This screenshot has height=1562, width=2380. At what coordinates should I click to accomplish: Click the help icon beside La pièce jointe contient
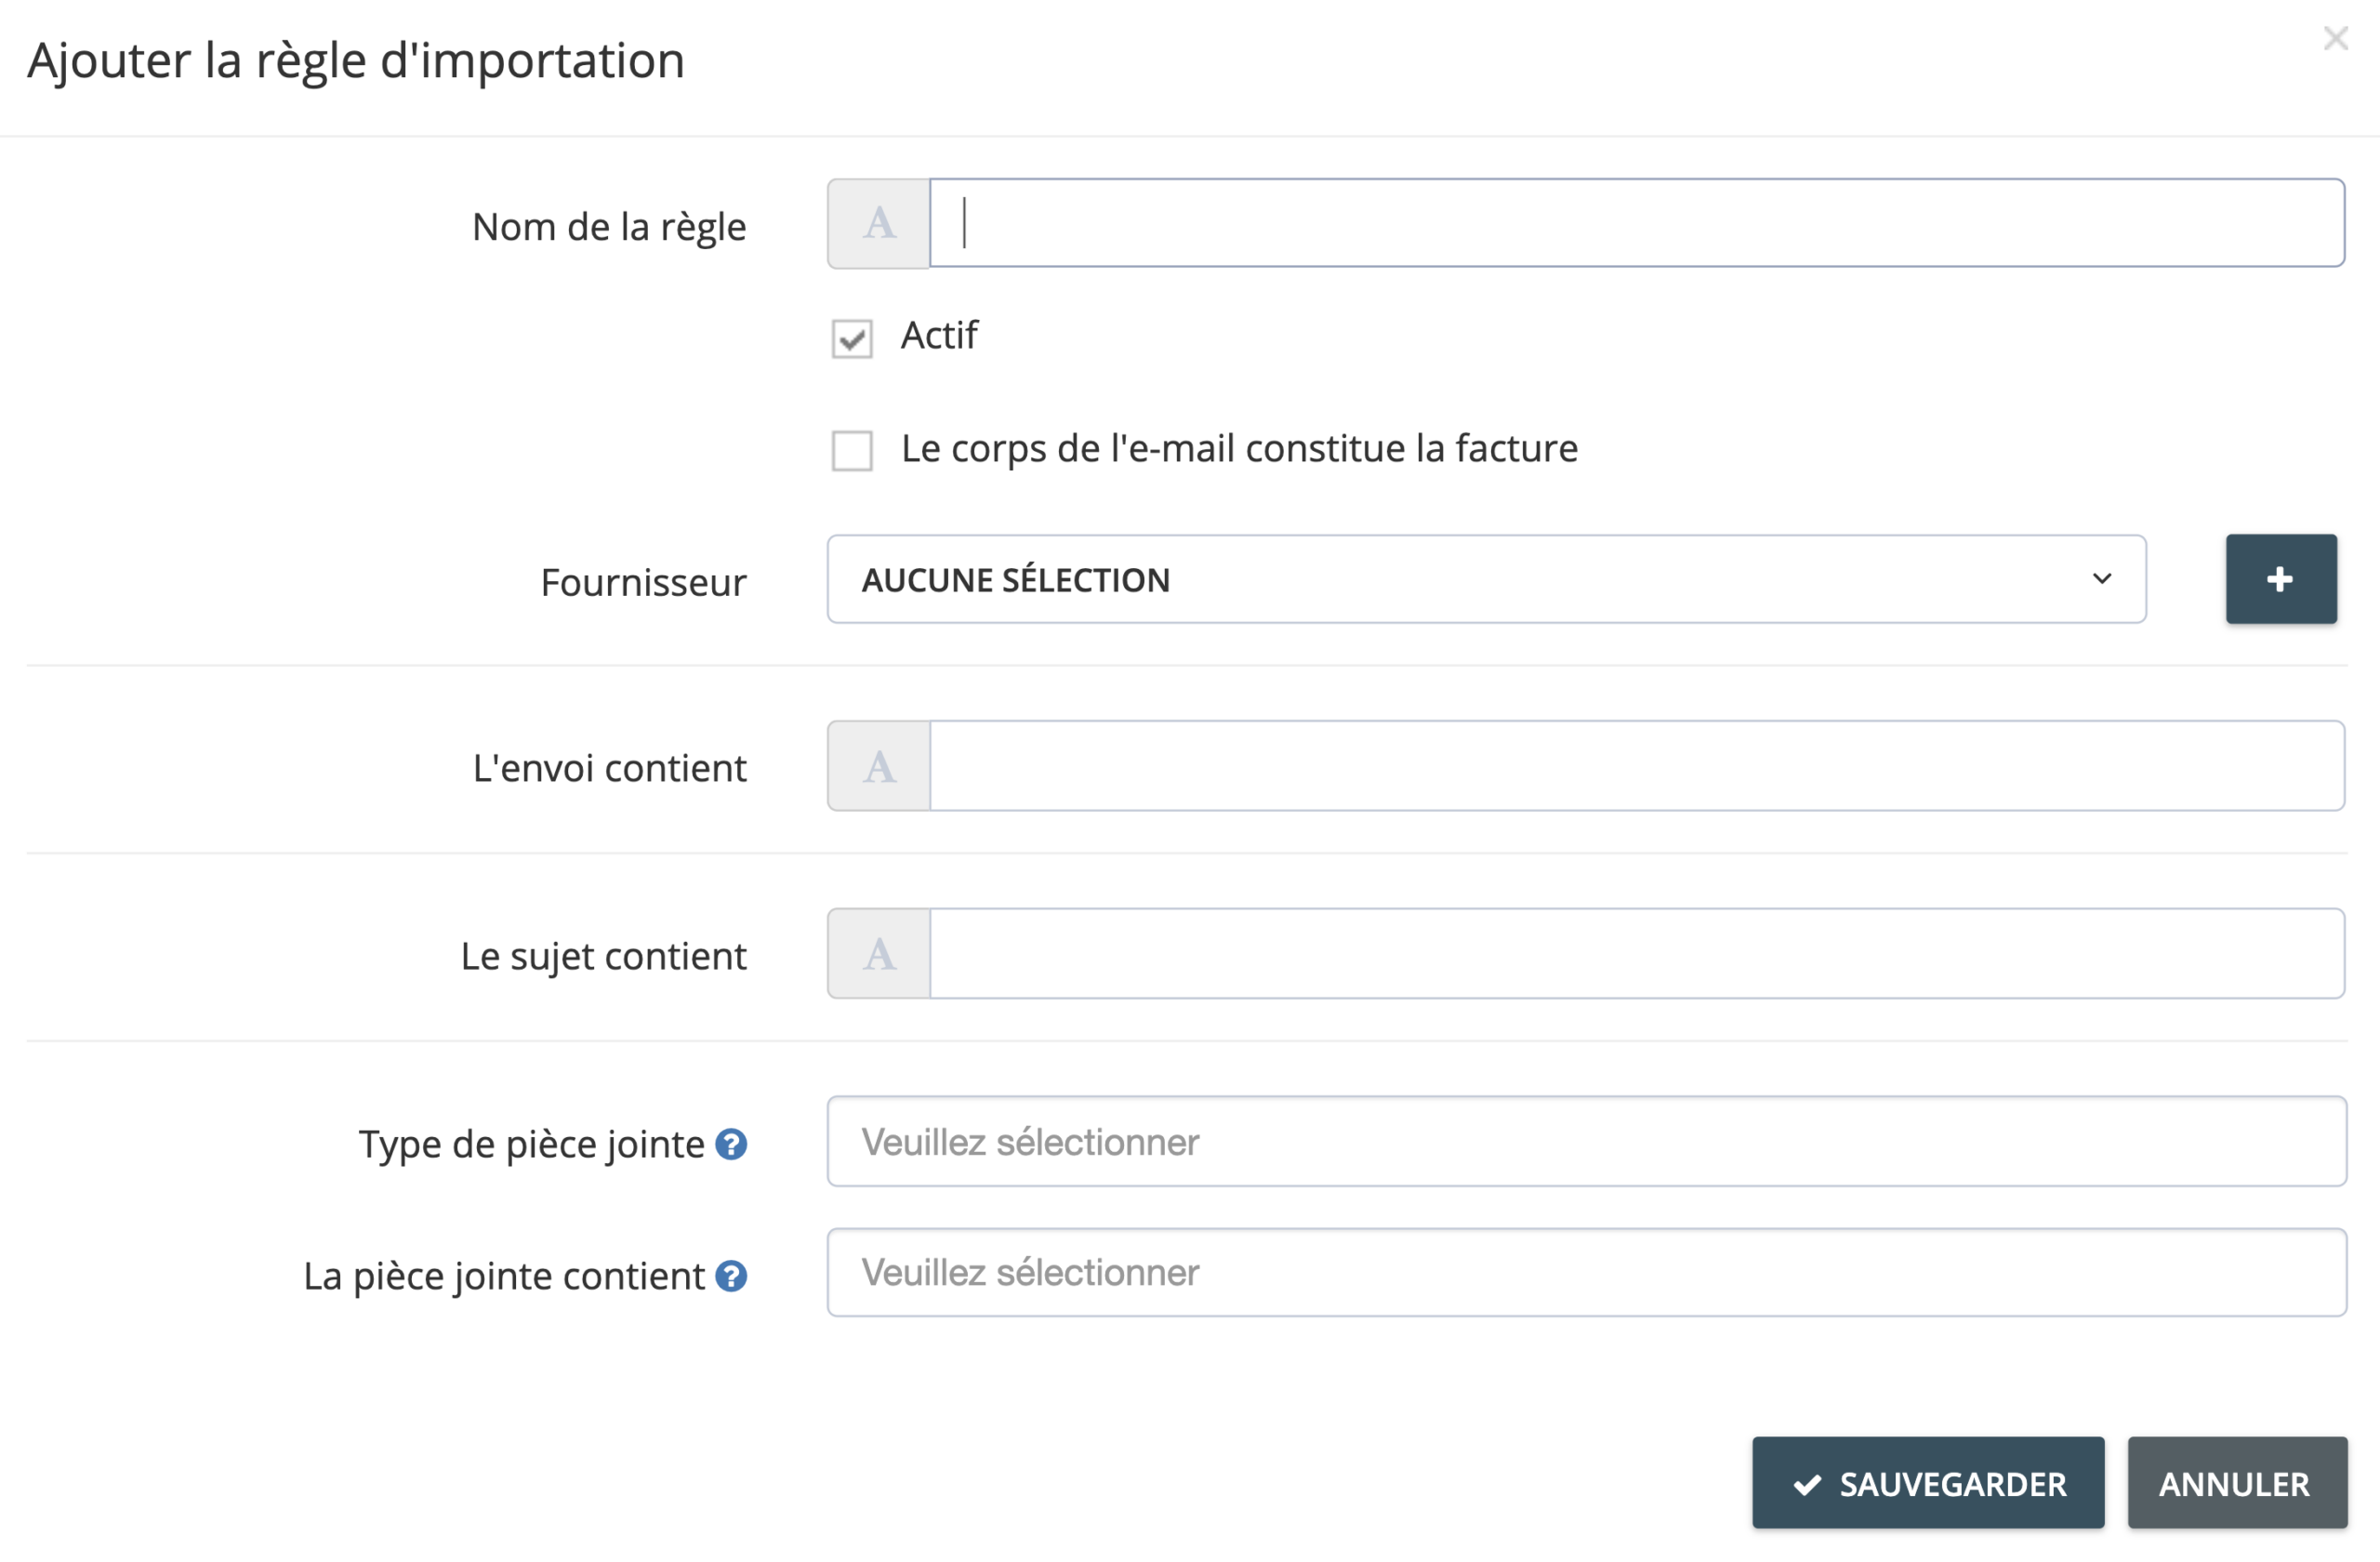click(x=731, y=1276)
